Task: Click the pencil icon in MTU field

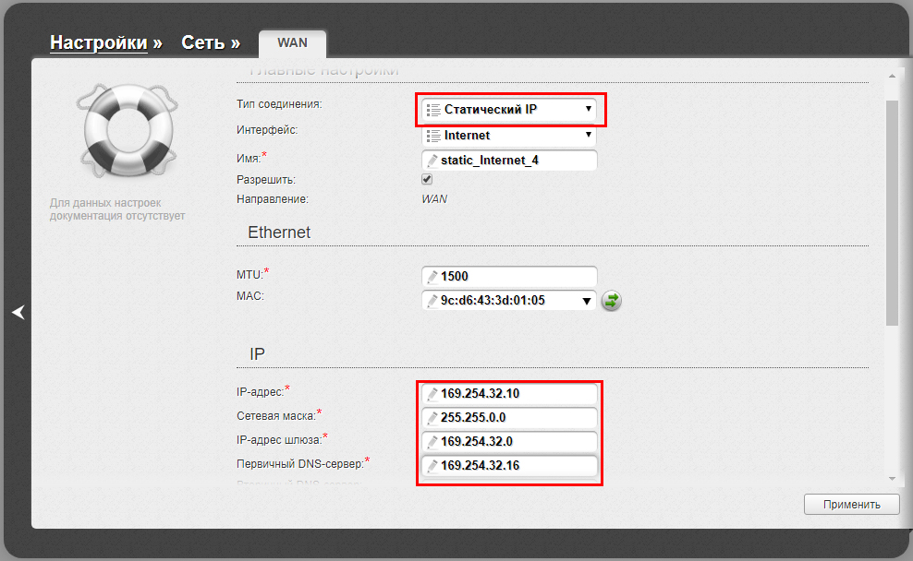Action: pos(432,276)
